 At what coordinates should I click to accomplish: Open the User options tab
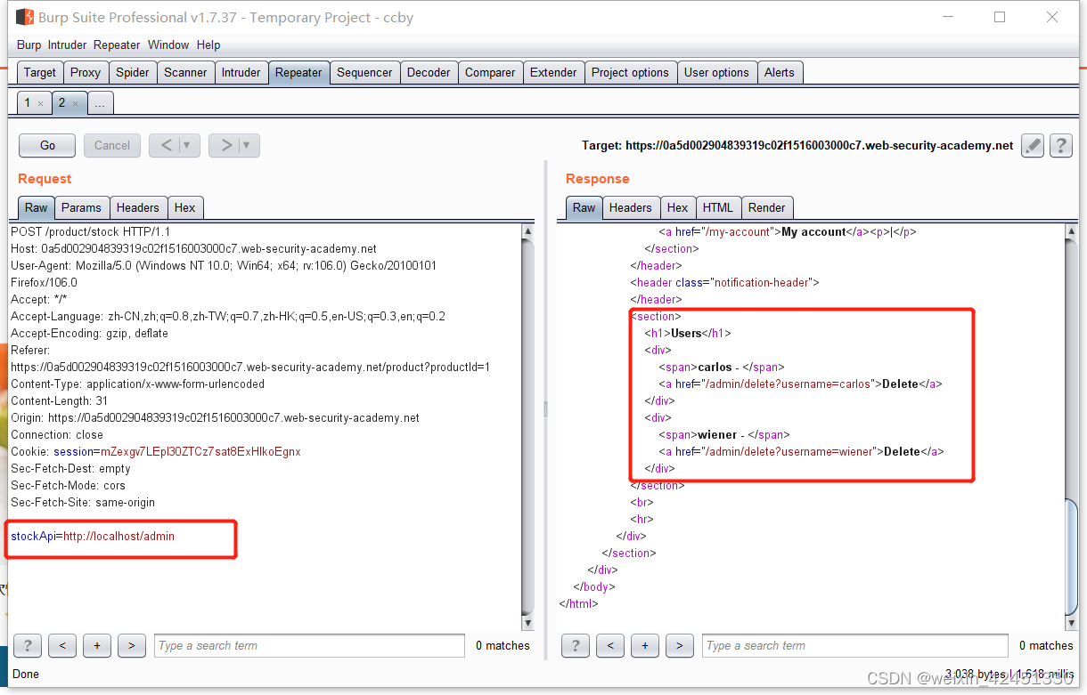716,72
